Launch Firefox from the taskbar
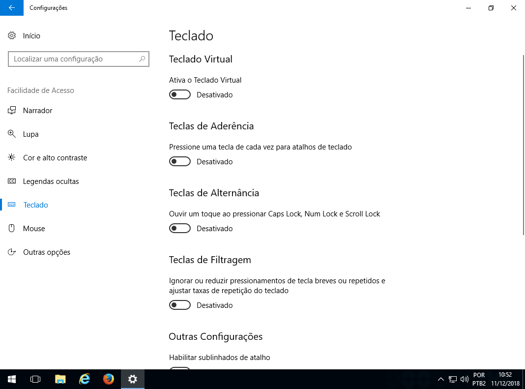The image size is (525, 389). click(x=109, y=379)
